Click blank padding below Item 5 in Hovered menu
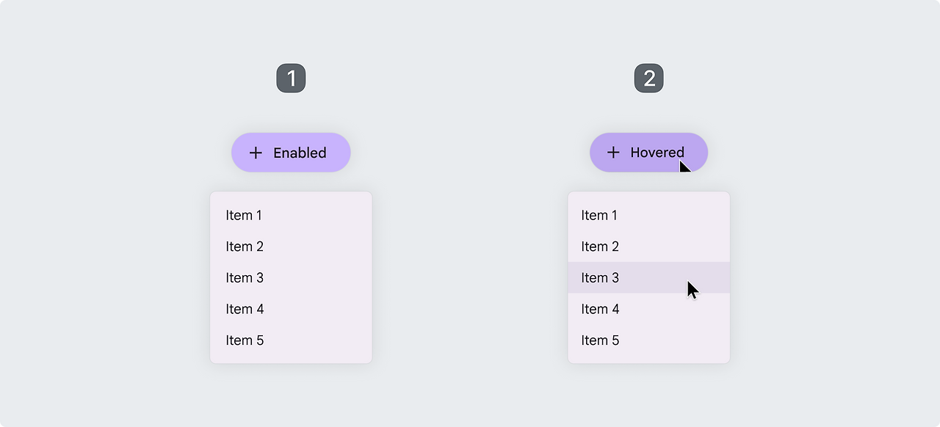 tap(649, 357)
